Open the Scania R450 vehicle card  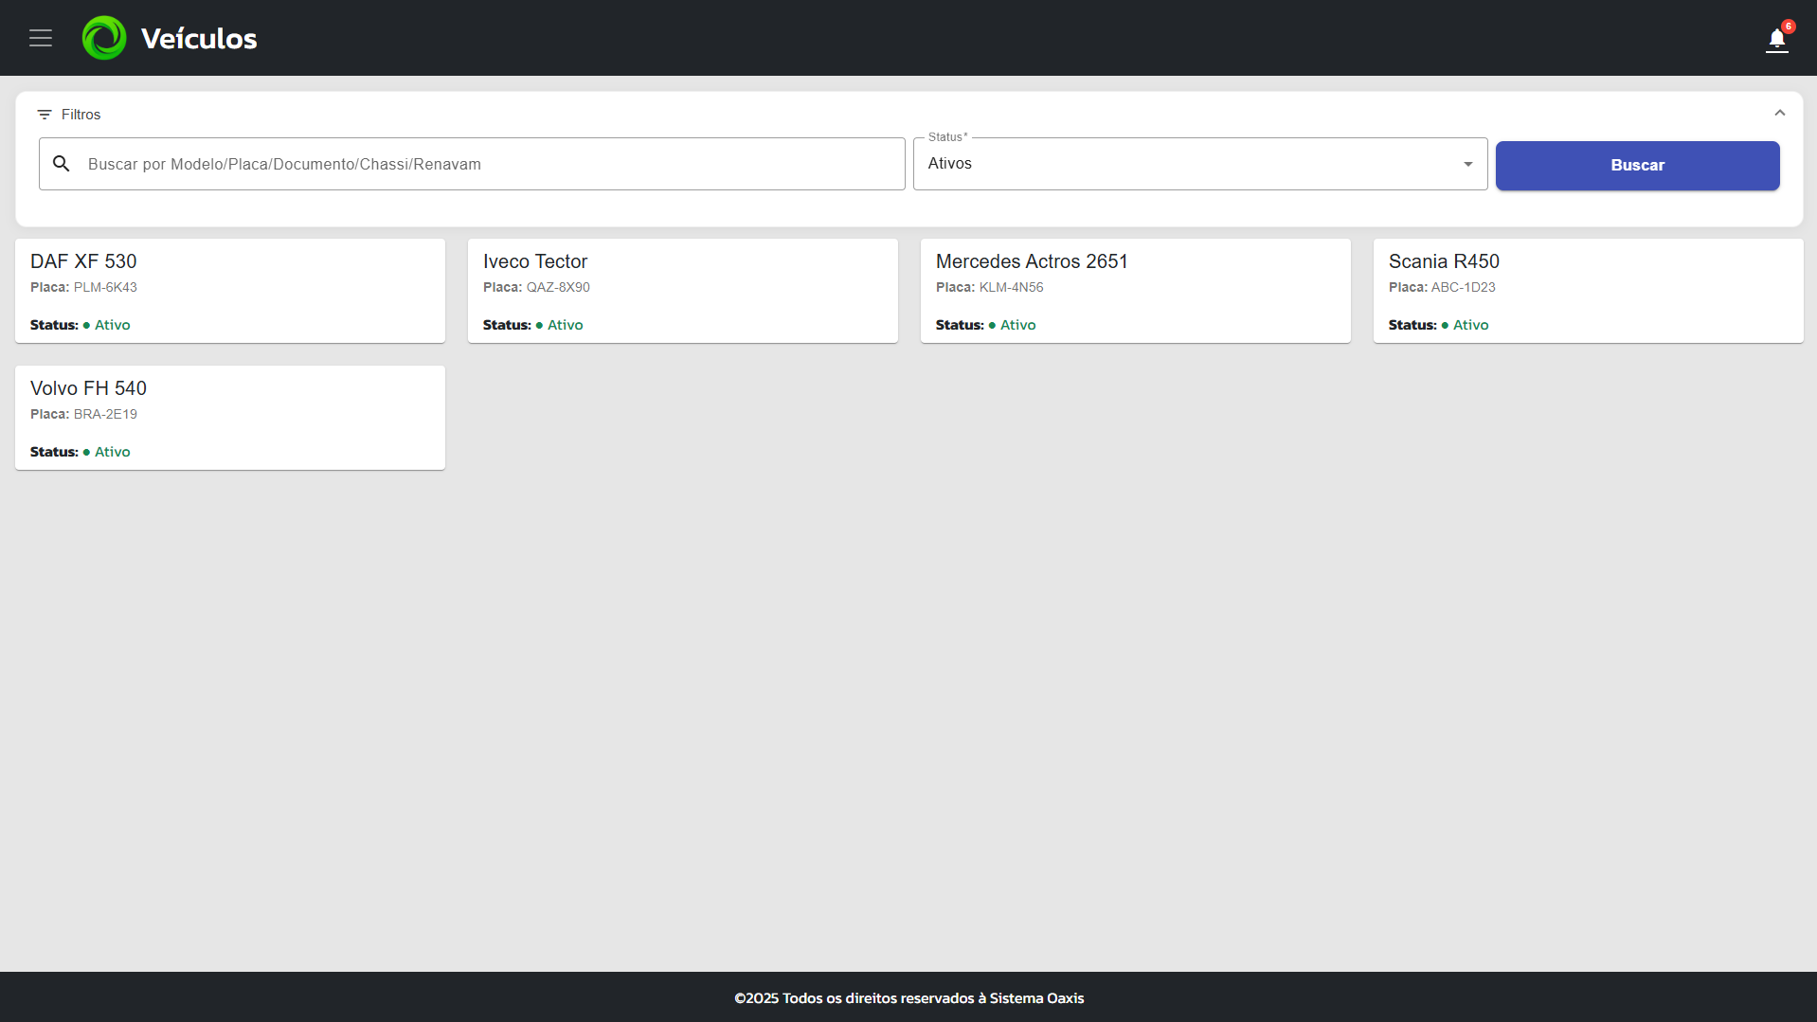[x=1588, y=291]
